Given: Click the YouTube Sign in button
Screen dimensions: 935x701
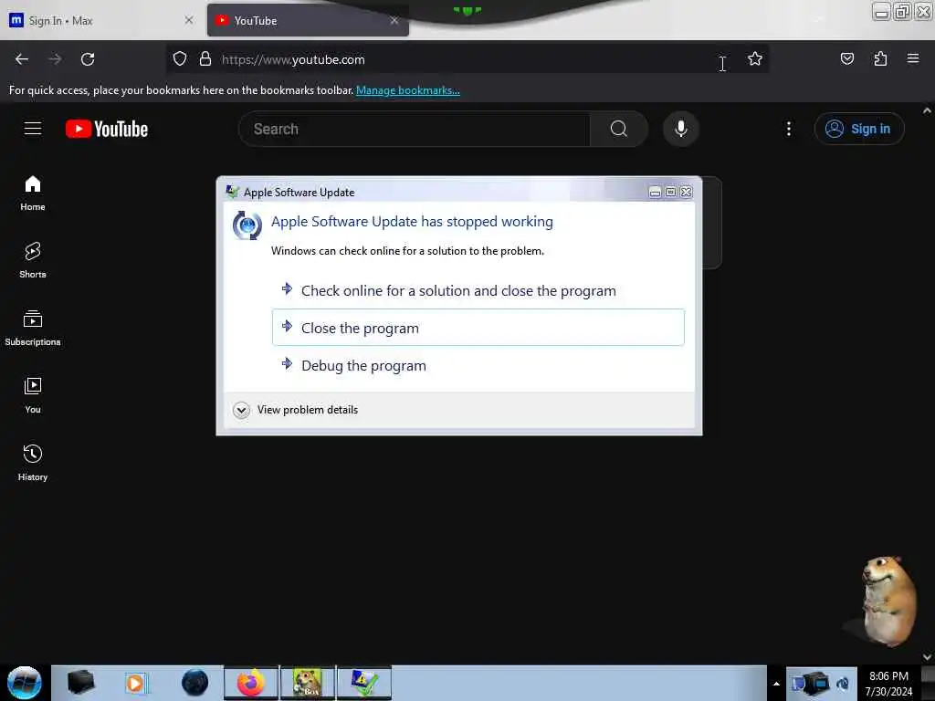Looking at the screenshot, I should pyautogui.click(x=858, y=129).
